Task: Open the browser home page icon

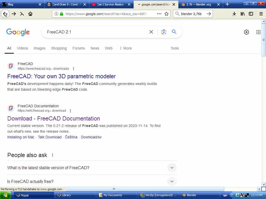Action: [30, 14]
